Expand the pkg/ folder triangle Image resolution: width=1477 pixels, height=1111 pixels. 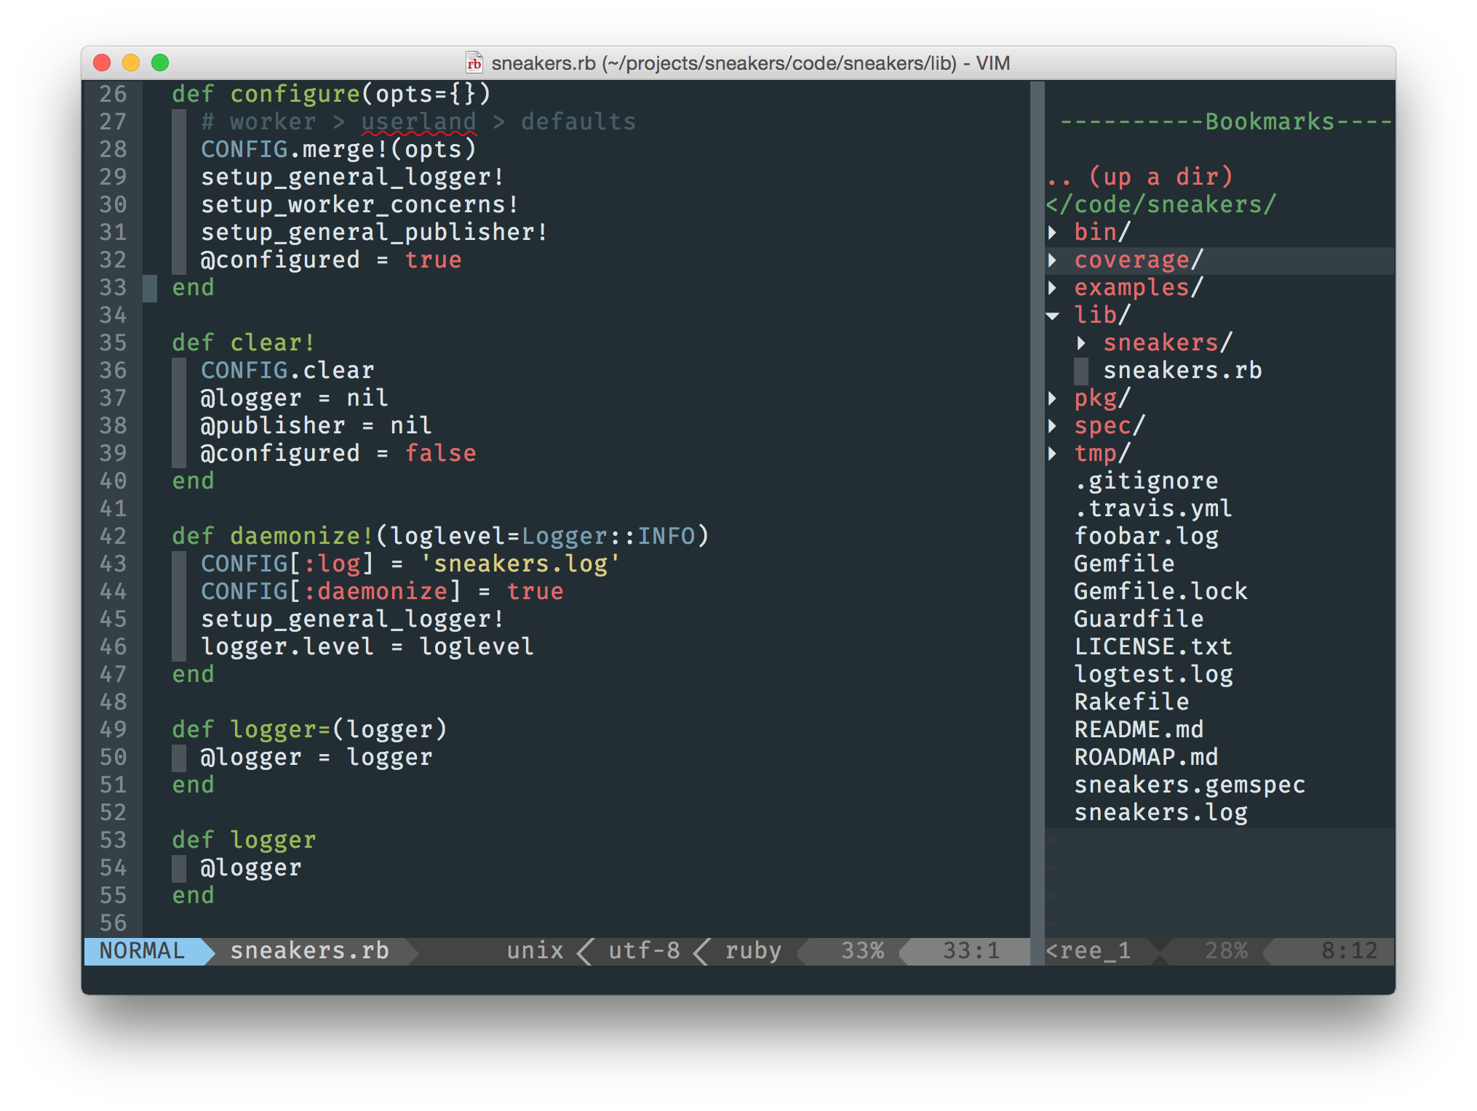tap(1052, 398)
